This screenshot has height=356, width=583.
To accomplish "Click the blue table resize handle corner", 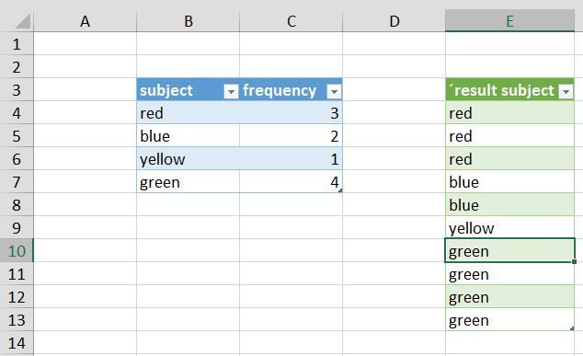I will click(x=340, y=190).
